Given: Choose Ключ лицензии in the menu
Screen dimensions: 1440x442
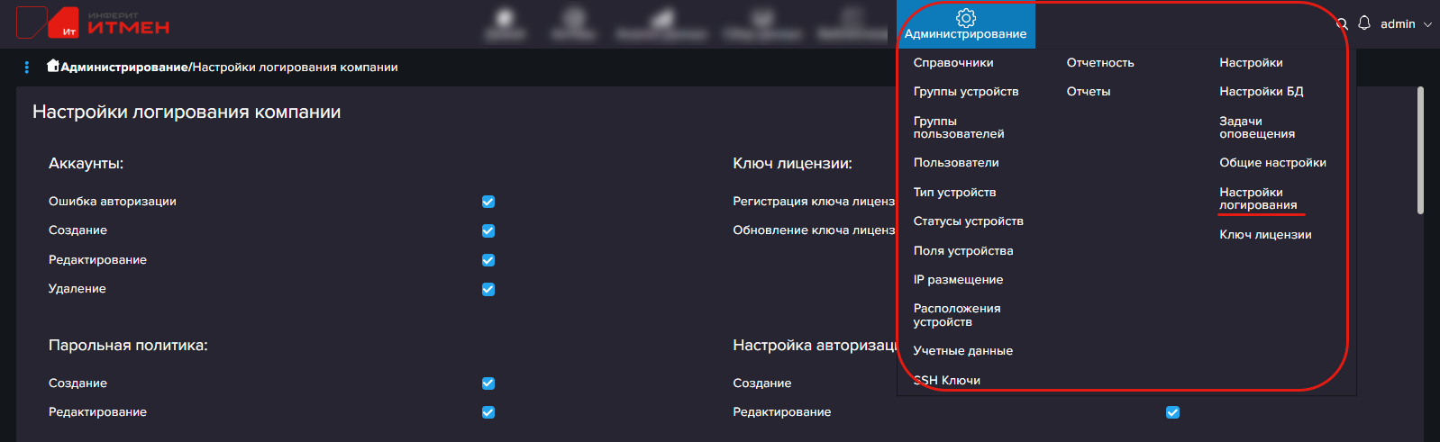Looking at the screenshot, I should [x=1265, y=235].
